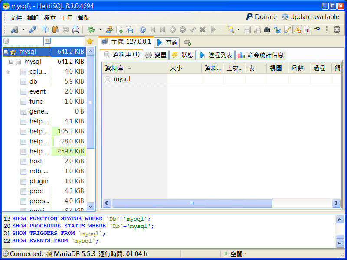Click the undo toolbar icon

(x=66, y=29)
